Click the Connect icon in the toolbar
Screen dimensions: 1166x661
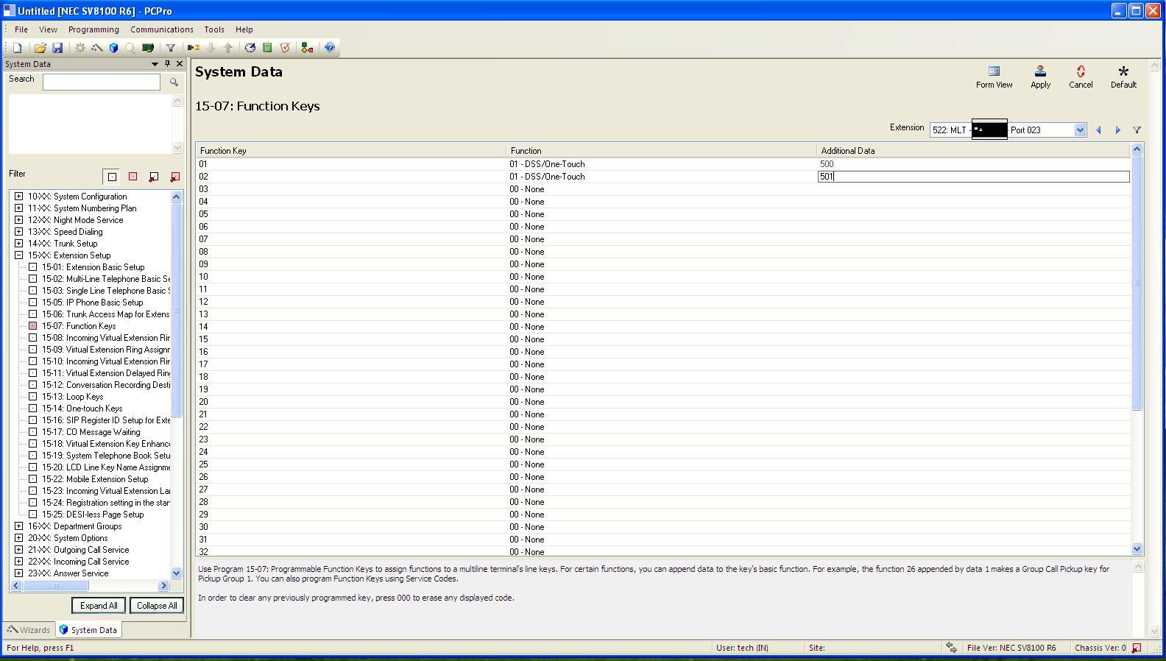click(194, 48)
